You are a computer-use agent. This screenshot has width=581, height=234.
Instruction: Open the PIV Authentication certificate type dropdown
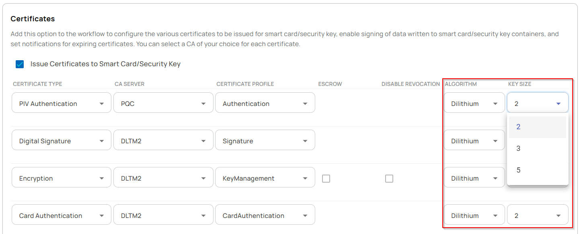pos(61,103)
